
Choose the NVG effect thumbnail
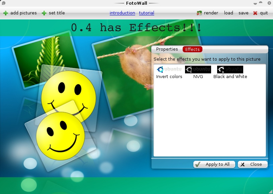pos(198,69)
